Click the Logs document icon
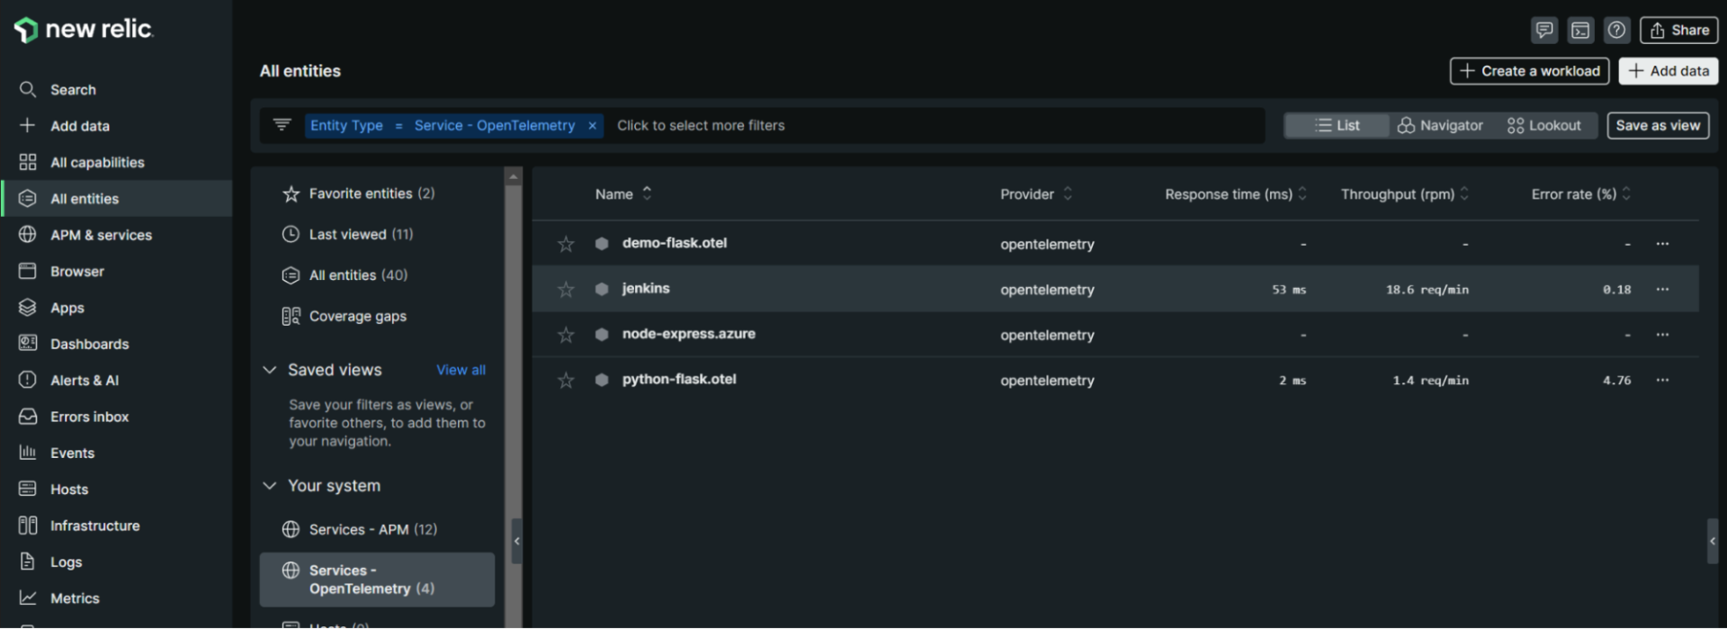 (28, 562)
